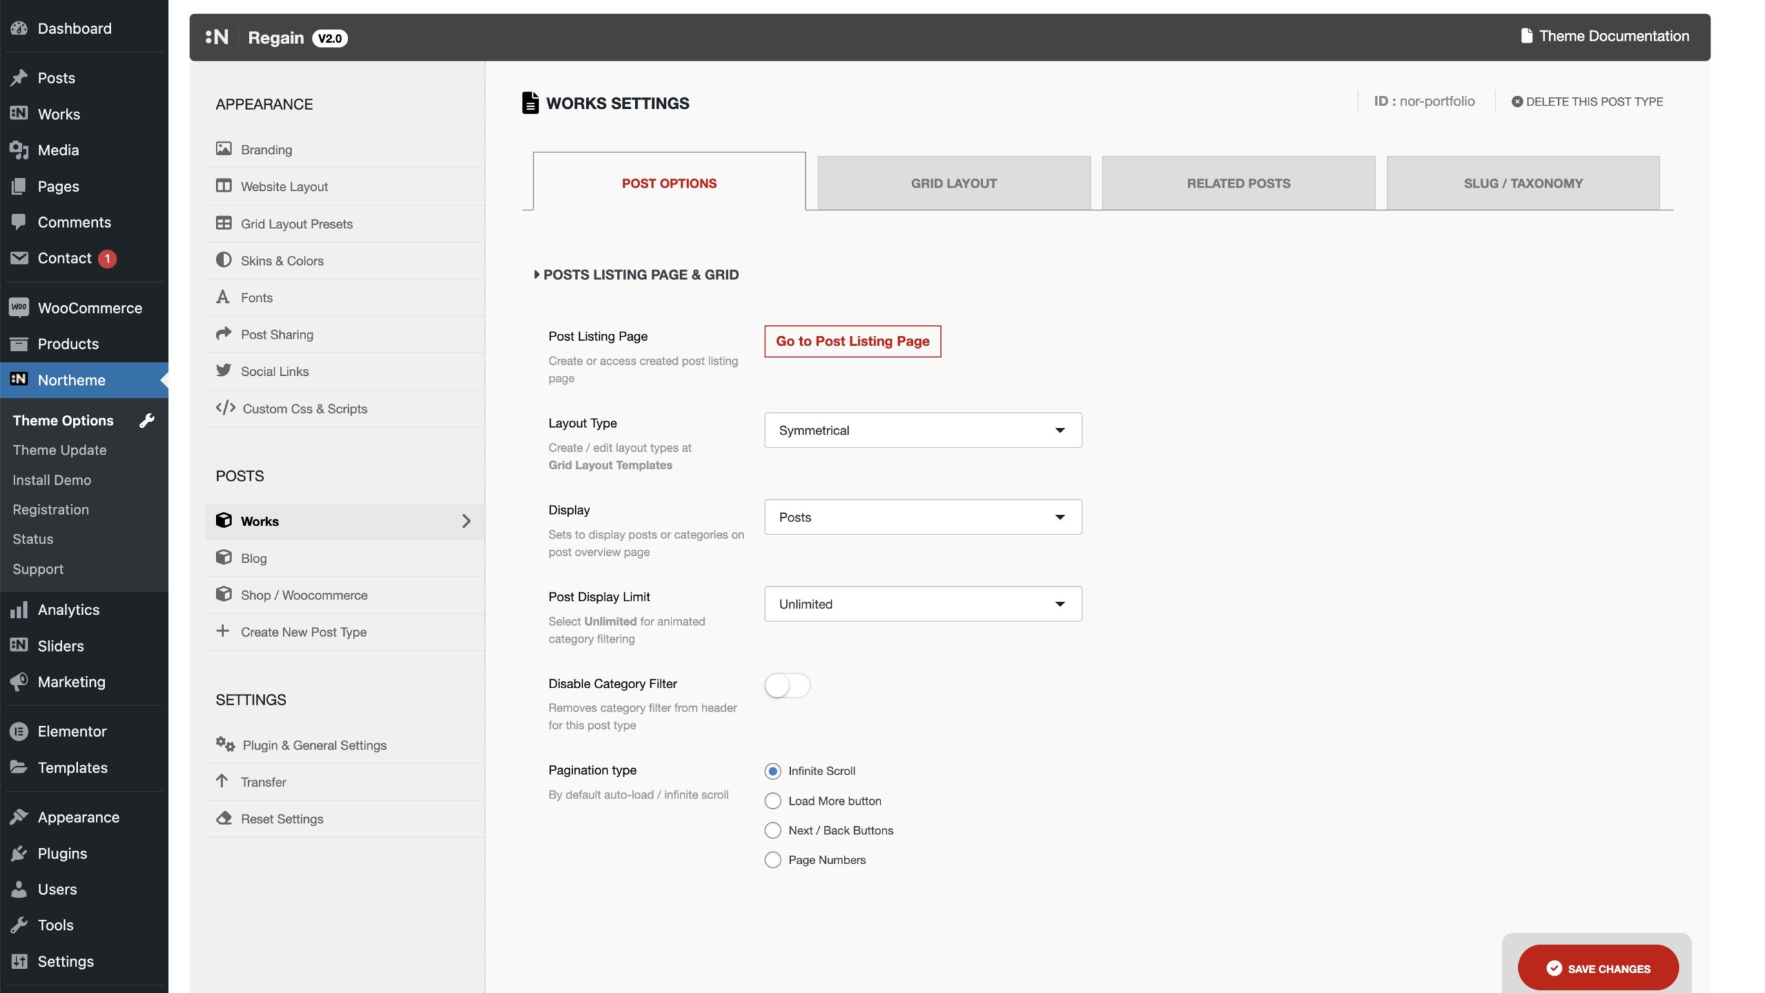Screen dimensions: 1765x993
Task: Select Next / Back Buttons pagination
Action: 772,830
